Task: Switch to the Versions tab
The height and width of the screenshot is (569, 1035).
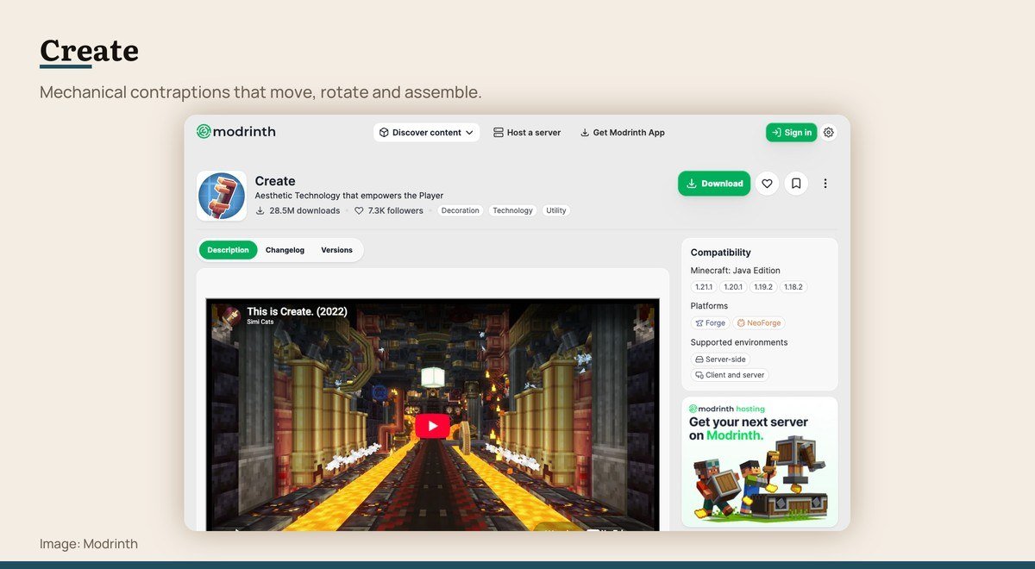Action: pos(336,250)
